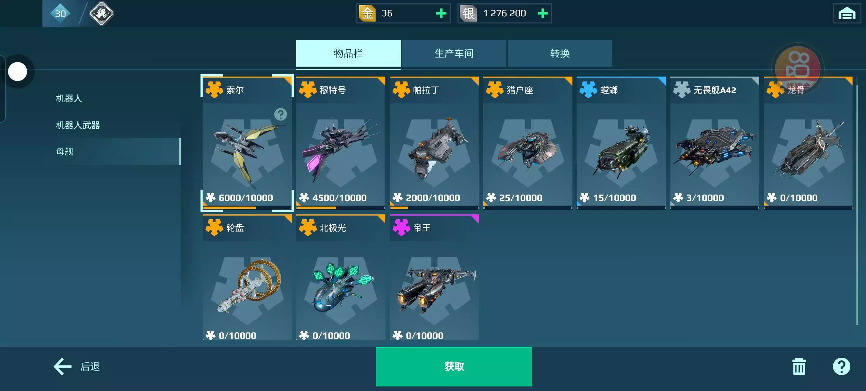
Task: Select the 物品栏 tab
Action: pyautogui.click(x=348, y=53)
